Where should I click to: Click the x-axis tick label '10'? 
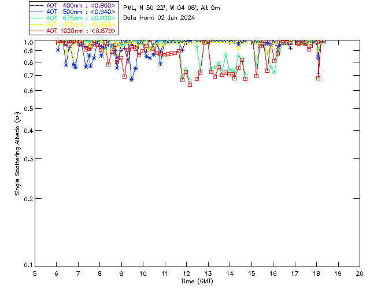click(143, 274)
